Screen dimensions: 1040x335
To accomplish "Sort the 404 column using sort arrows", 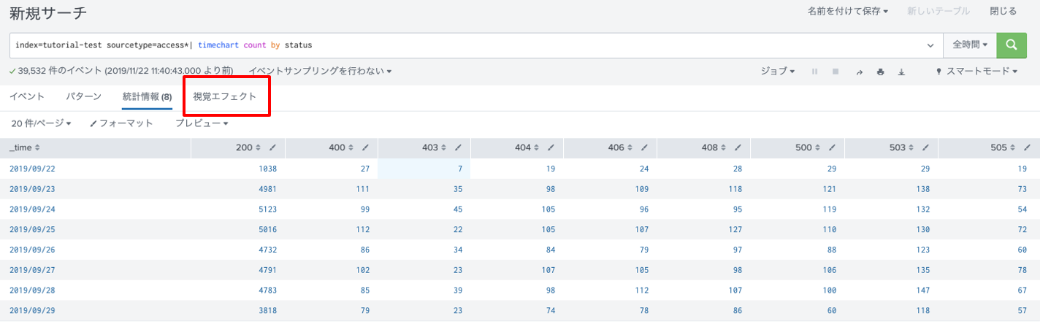I will coord(536,147).
